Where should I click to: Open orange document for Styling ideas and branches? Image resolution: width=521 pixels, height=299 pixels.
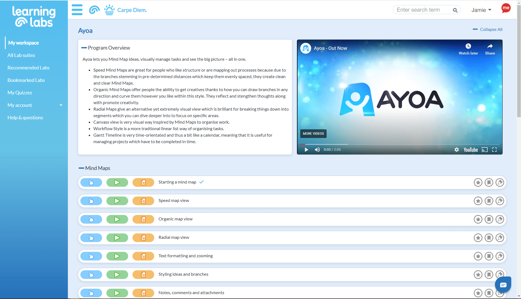pyautogui.click(x=143, y=275)
